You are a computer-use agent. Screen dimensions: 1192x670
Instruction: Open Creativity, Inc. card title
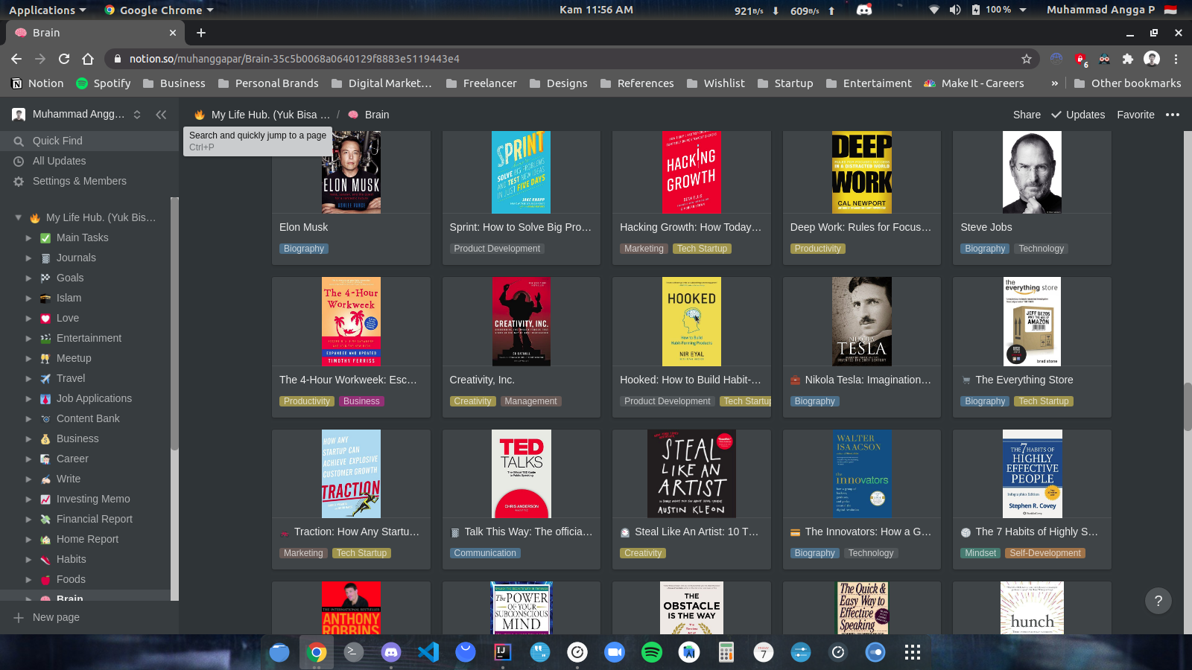tap(482, 380)
